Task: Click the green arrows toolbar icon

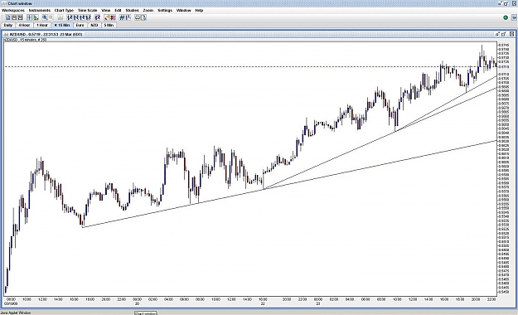Action: coord(36,17)
